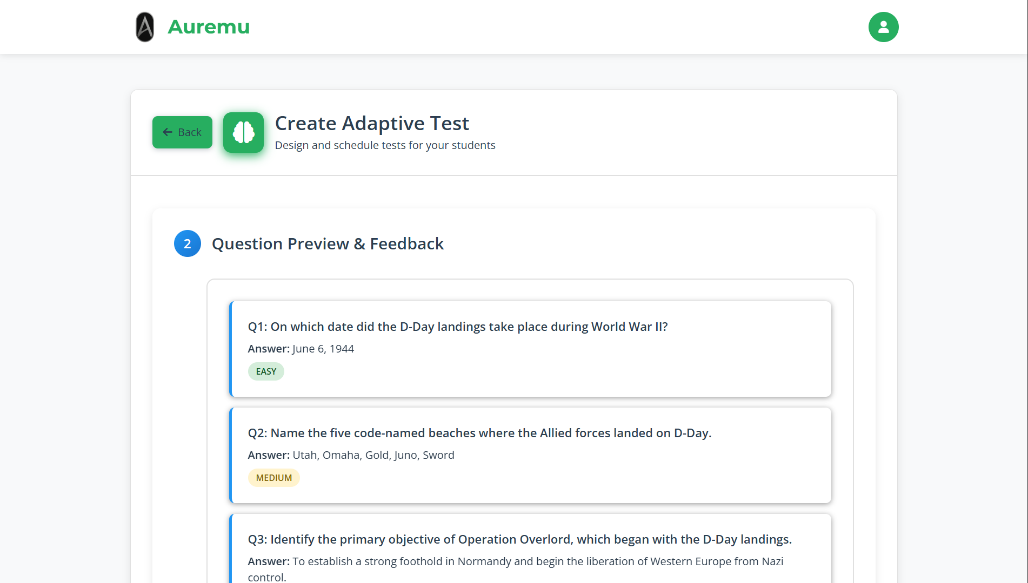Click answer 'Utah, Omaha, Gold, Juno, Sword'

point(373,455)
